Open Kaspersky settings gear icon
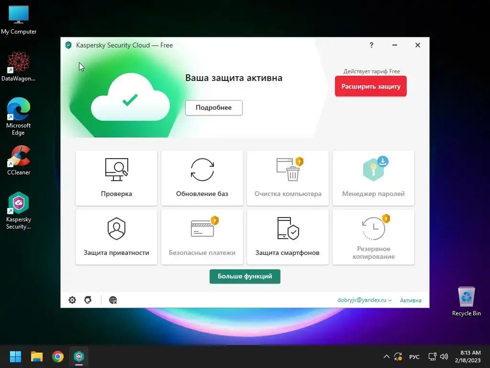490x368 pixels. (x=72, y=300)
